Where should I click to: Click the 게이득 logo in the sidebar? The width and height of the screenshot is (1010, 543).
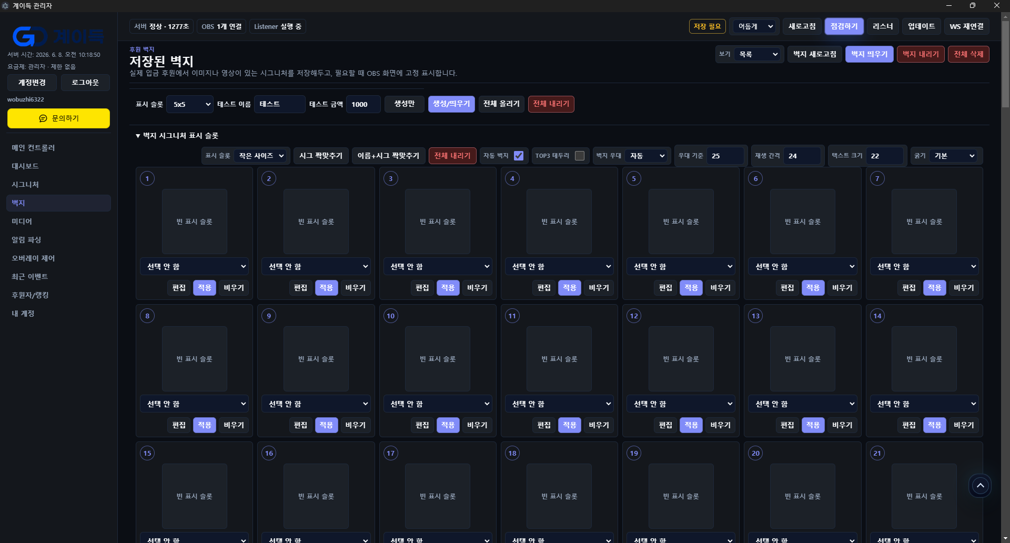(x=58, y=36)
